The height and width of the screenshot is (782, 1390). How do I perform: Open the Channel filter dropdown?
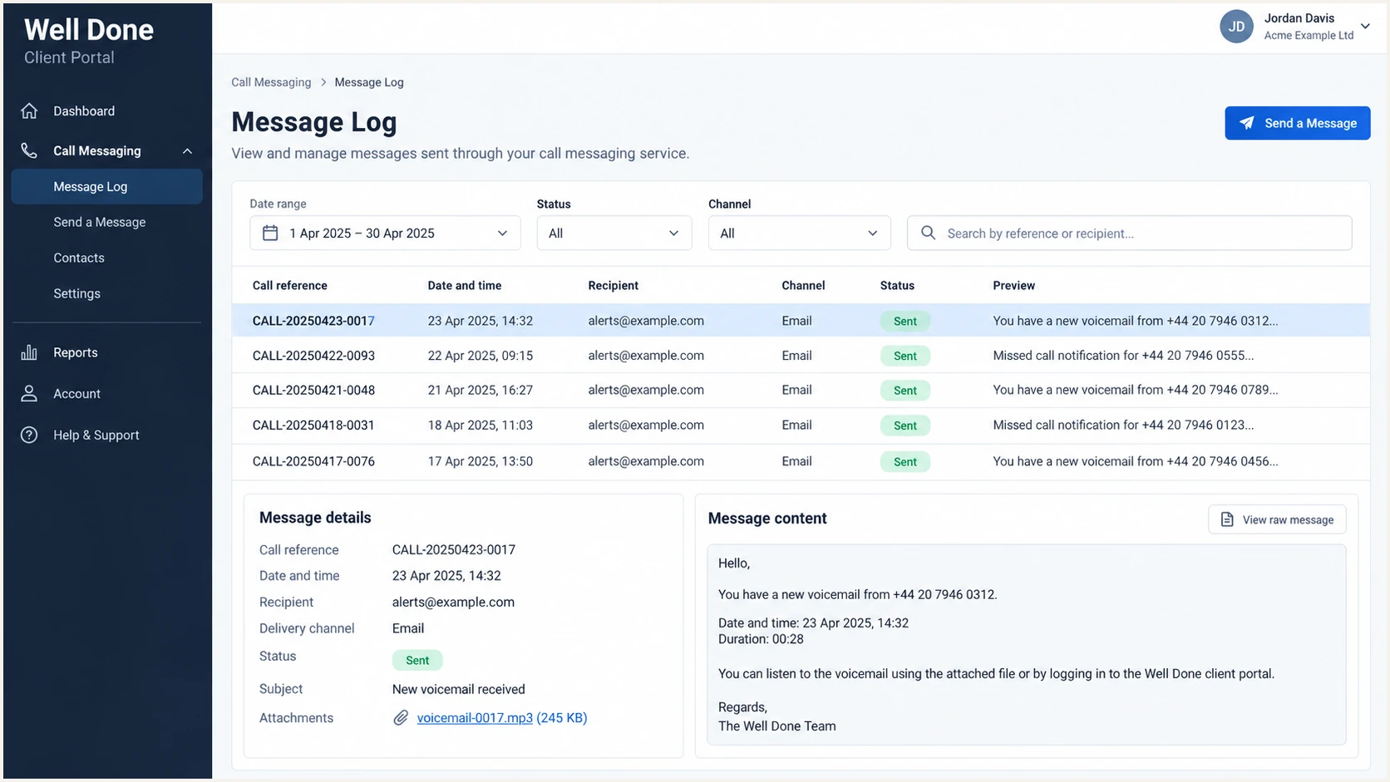pyautogui.click(x=799, y=233)
